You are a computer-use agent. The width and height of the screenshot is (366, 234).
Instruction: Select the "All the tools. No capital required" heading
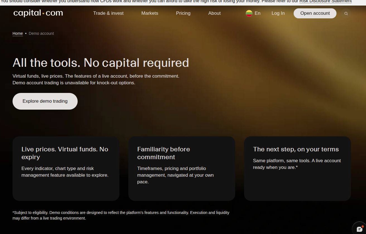pos(101,63)
